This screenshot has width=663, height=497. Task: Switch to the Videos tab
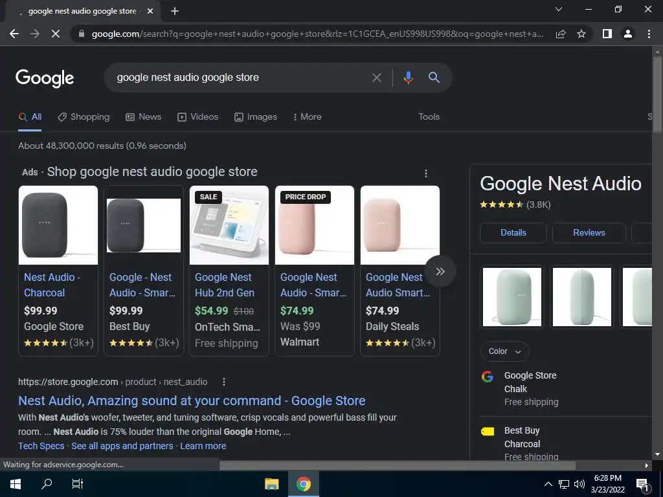point(198,117)
